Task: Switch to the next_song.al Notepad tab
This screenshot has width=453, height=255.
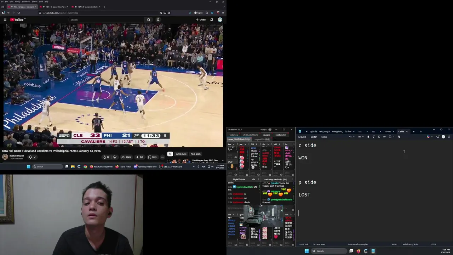Action: pos(325,131)
